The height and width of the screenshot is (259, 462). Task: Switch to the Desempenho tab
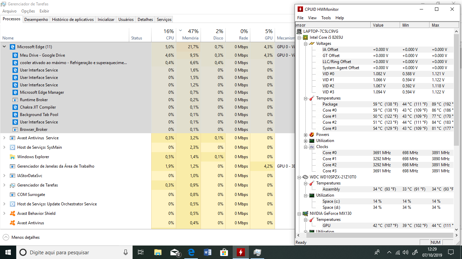[x=36, y=20]
